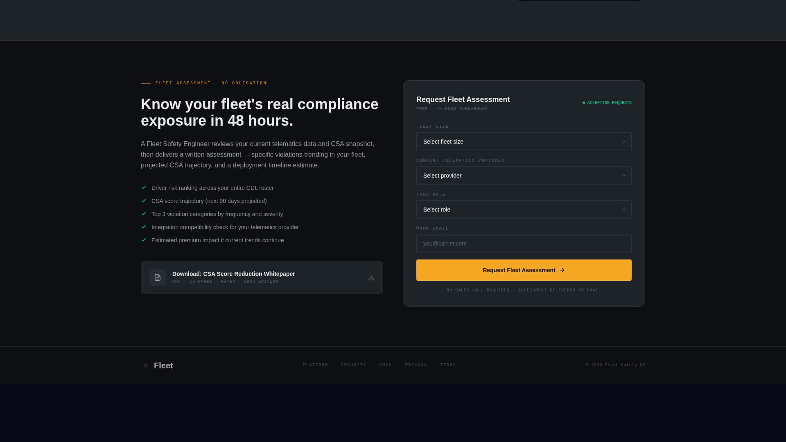Click the Fleet Size field label

[432, 126]
